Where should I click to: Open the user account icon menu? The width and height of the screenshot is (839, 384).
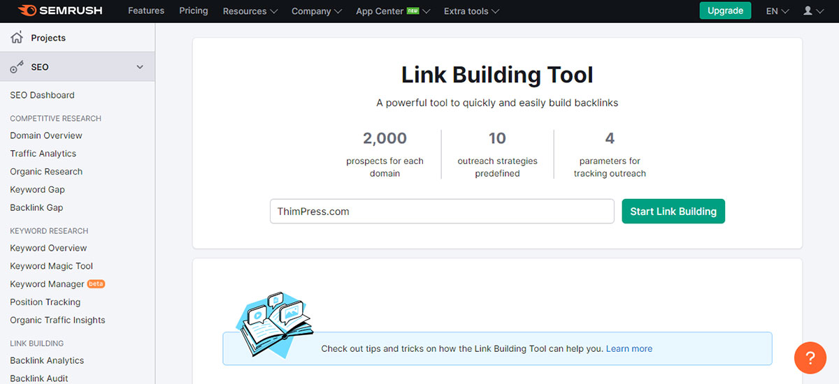(813, 11)
